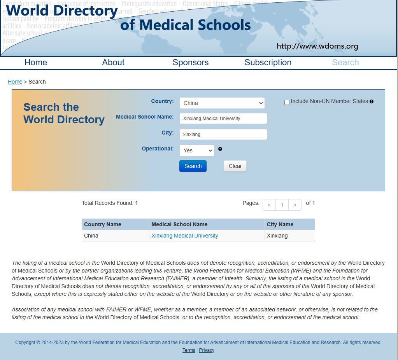Open the Sponsors menu item
The height and width of the screenshot is (360, 398).
click(191, 63)
